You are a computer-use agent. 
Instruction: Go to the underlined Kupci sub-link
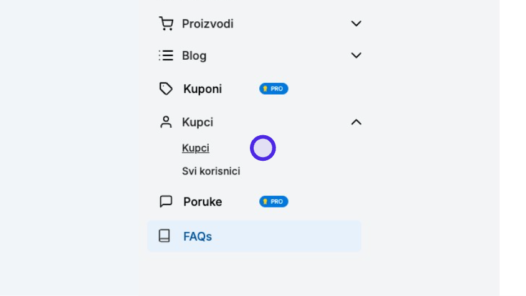point(196,148)
